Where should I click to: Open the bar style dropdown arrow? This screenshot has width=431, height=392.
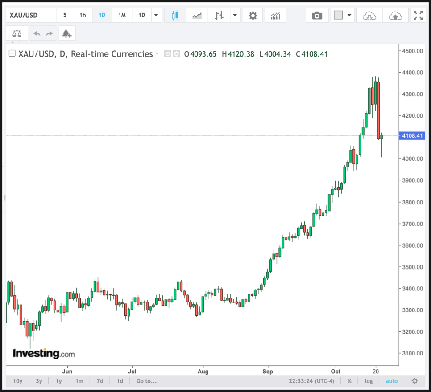pyautogui.click(x=234, y=16)
